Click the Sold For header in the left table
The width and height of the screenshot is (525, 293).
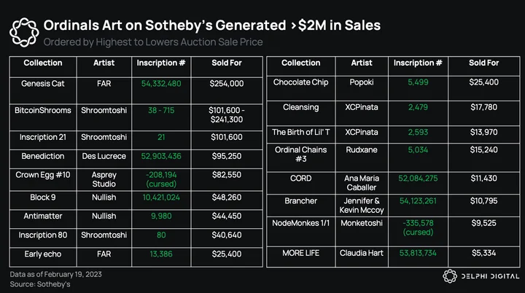[227, 63]
